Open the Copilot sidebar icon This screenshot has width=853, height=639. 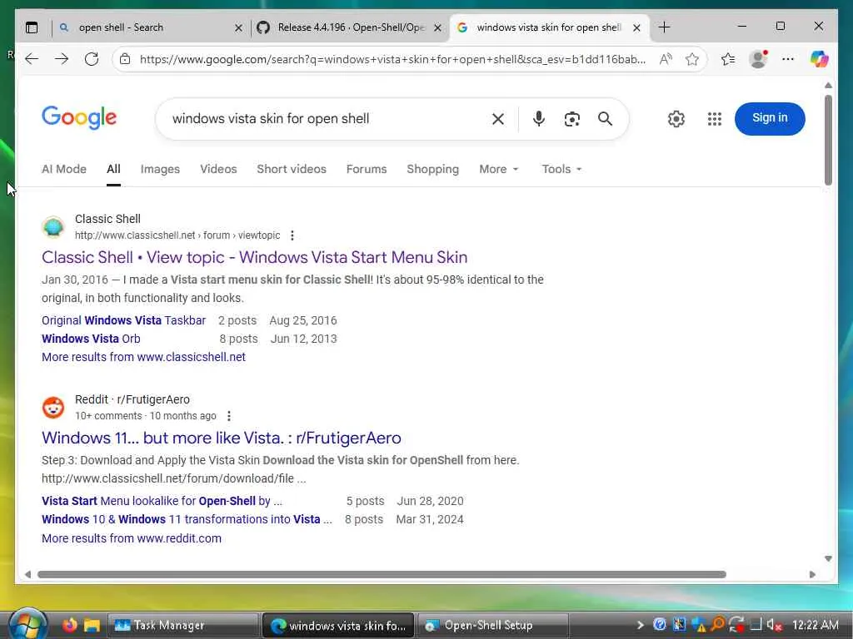click(x=819, y=59)
